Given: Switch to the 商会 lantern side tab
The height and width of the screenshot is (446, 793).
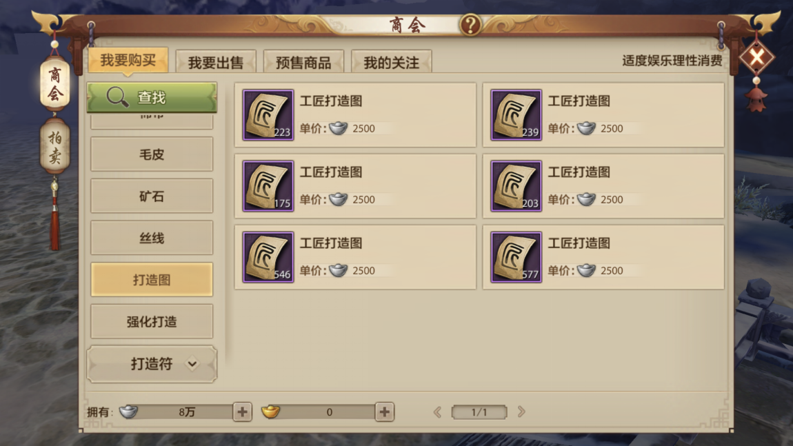Looking at the screenshot, I should coord(54,83).
